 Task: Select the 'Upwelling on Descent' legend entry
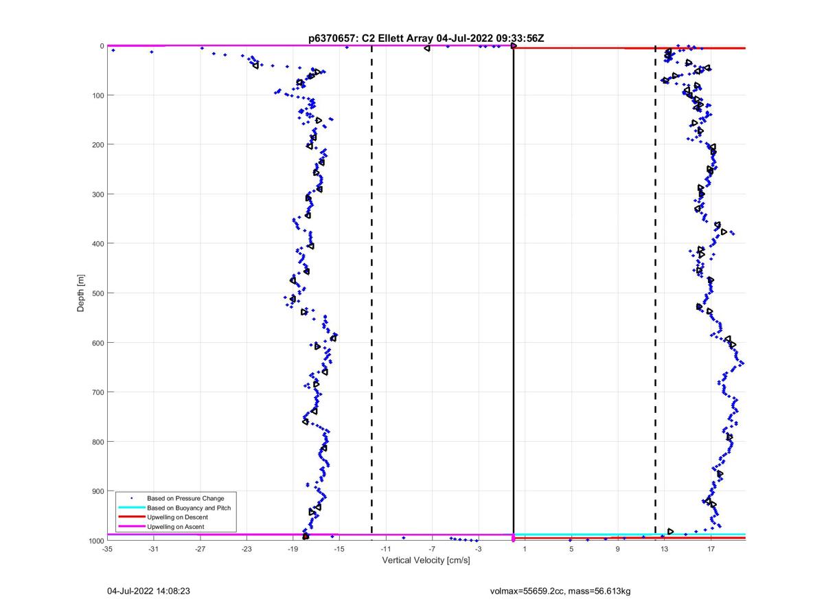coord(177,517)
